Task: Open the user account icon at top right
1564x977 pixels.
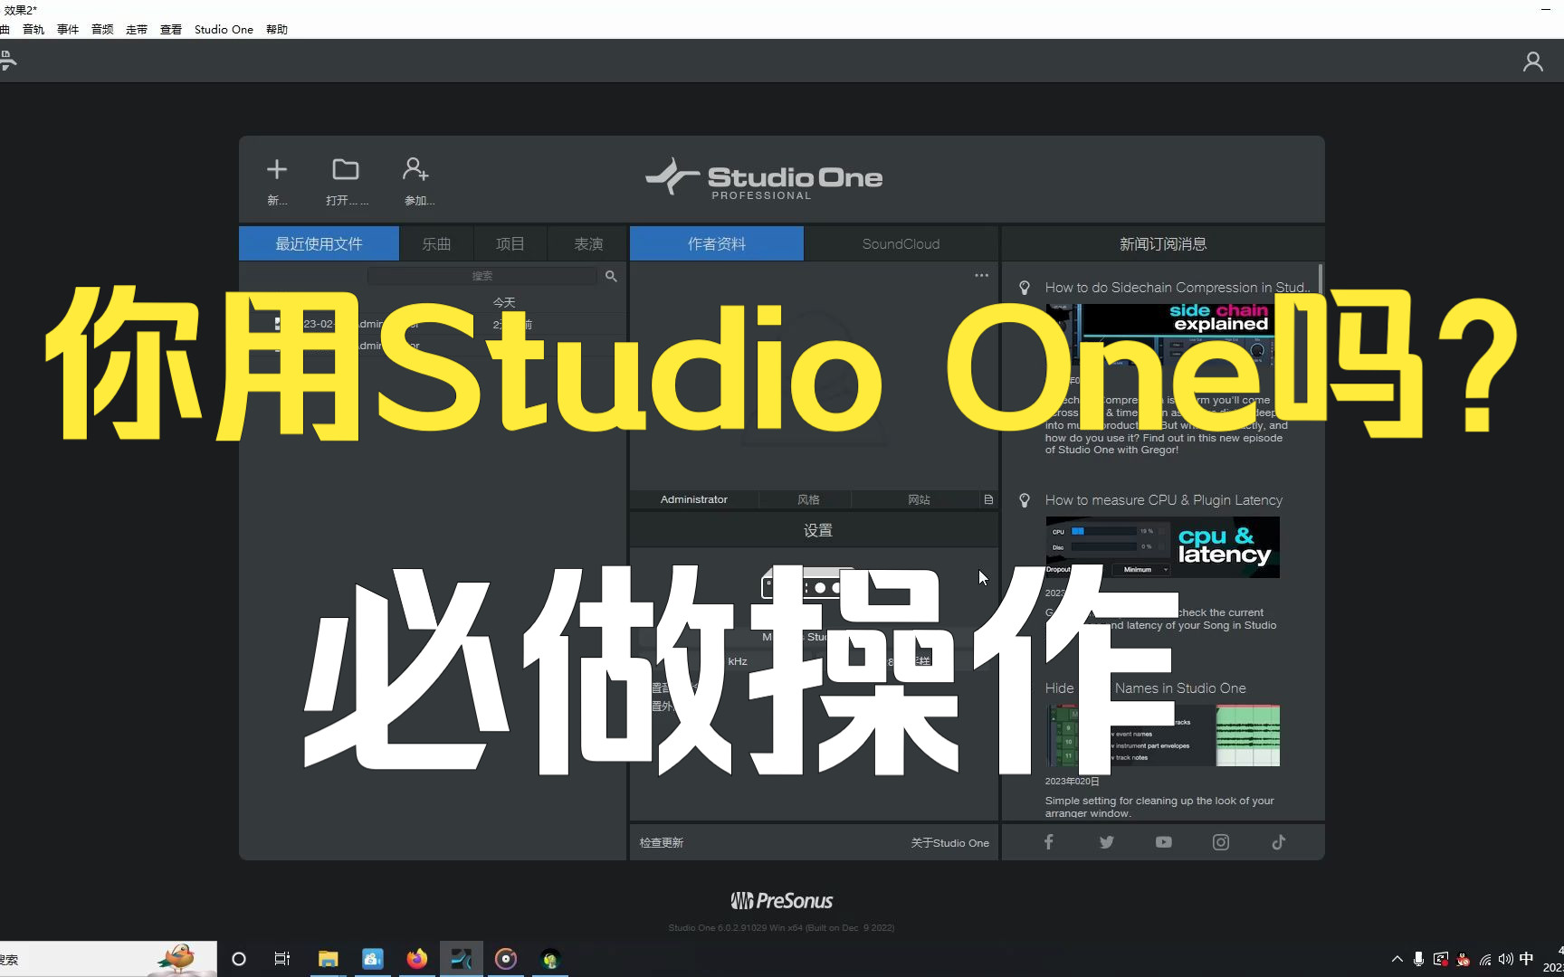Action: point(1532,62)
